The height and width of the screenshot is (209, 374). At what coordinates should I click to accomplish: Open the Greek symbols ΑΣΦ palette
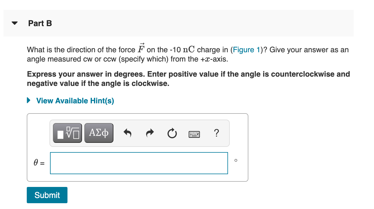(99, 133)
